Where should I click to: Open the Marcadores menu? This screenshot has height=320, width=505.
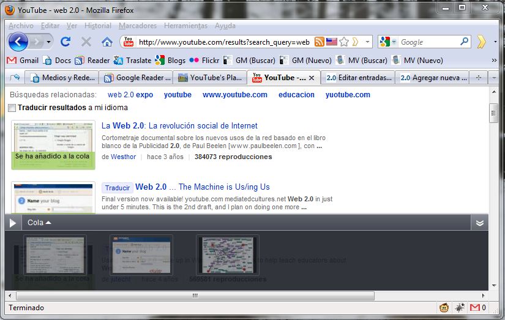[138, 26]
